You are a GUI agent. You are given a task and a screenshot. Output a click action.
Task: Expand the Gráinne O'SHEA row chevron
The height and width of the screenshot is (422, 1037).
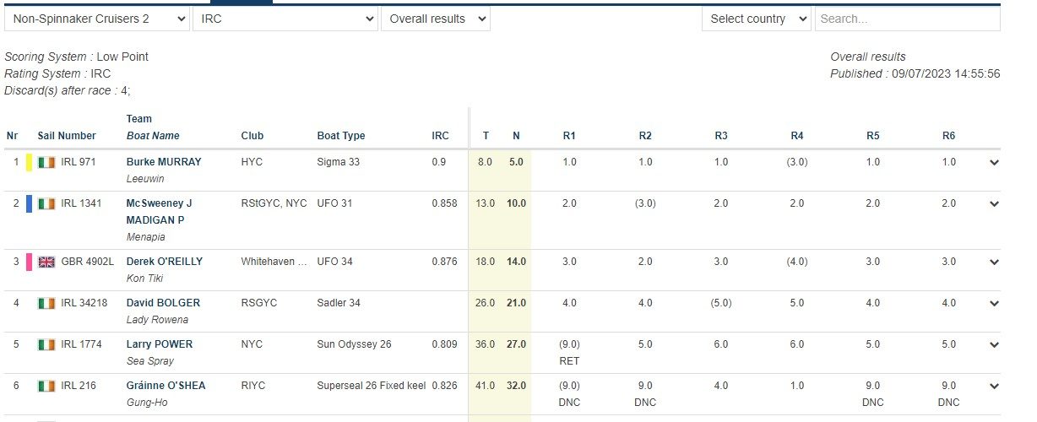tap(994, 387)
